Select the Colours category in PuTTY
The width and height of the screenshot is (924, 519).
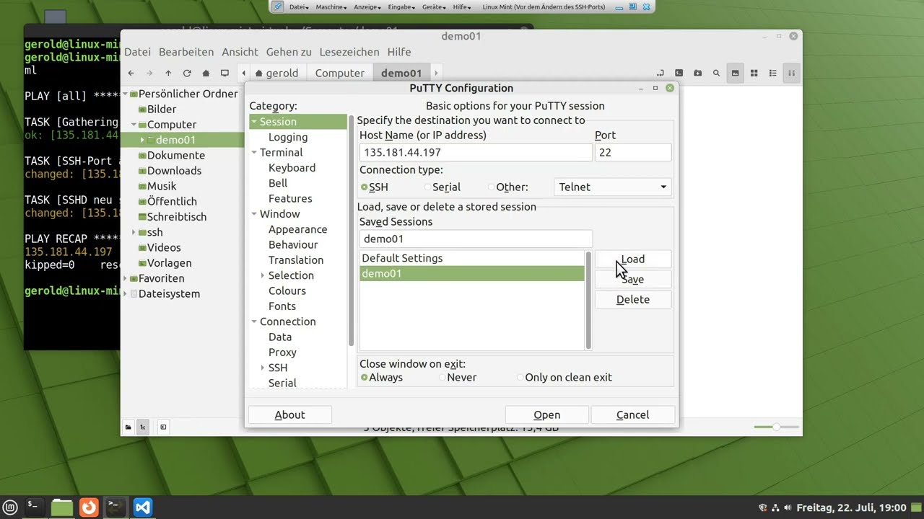287,290
